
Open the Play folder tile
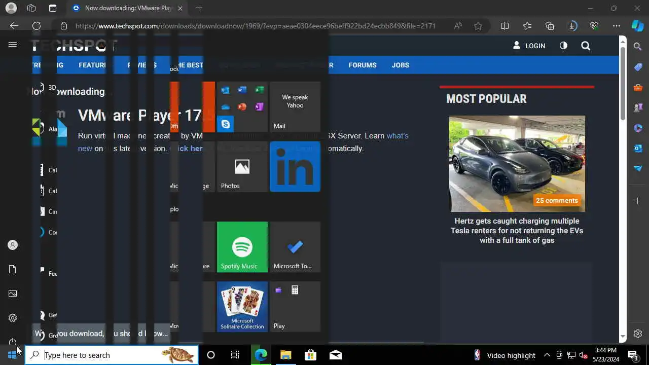[x=295, y=307]
